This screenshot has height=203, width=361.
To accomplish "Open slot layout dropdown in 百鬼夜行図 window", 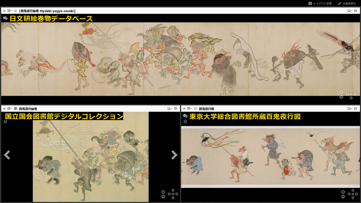I will tap(190, 109).
